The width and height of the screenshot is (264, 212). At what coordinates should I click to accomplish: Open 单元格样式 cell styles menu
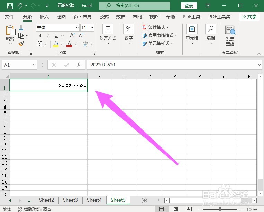157,43
